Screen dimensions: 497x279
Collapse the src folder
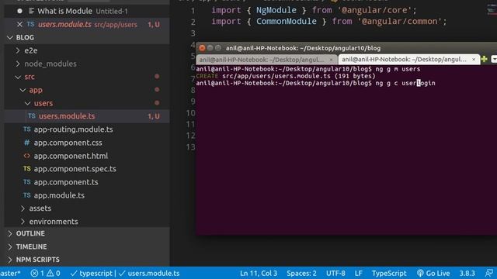click(x=18, y=77)
